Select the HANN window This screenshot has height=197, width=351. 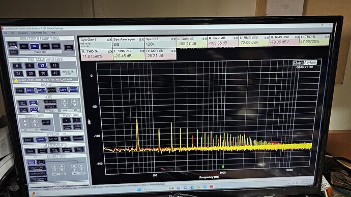41,140
